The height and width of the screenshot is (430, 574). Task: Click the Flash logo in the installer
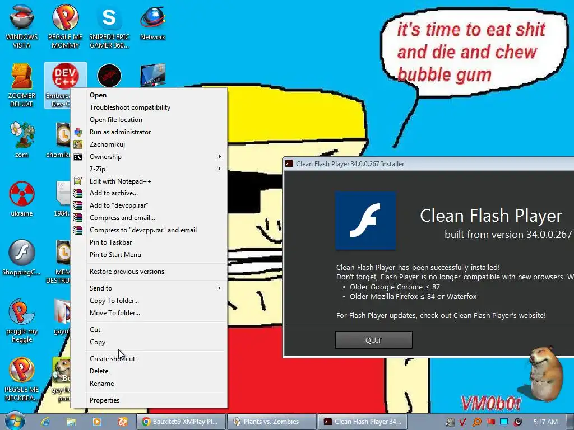coord(365,221)
